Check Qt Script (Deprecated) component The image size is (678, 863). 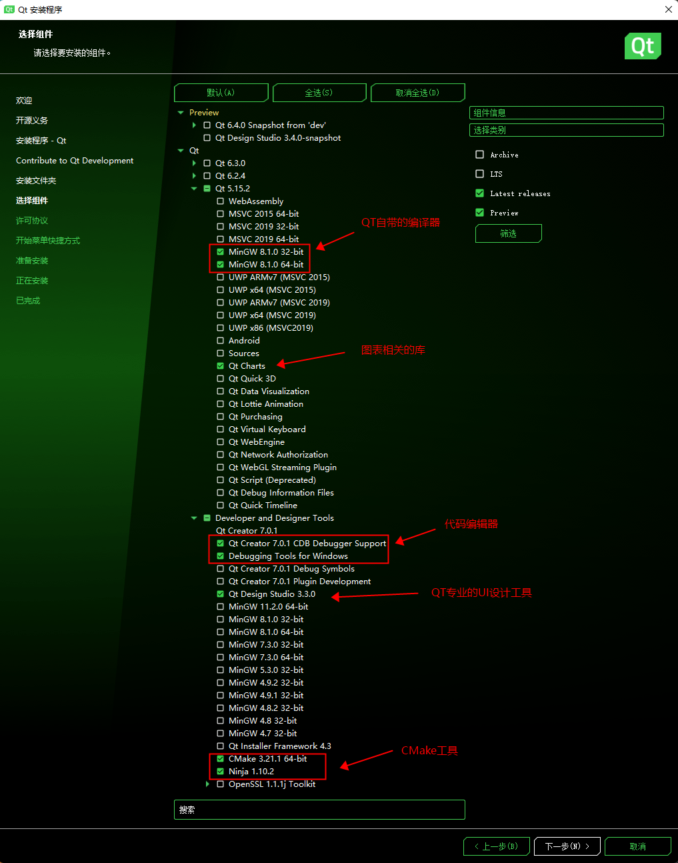220,480
